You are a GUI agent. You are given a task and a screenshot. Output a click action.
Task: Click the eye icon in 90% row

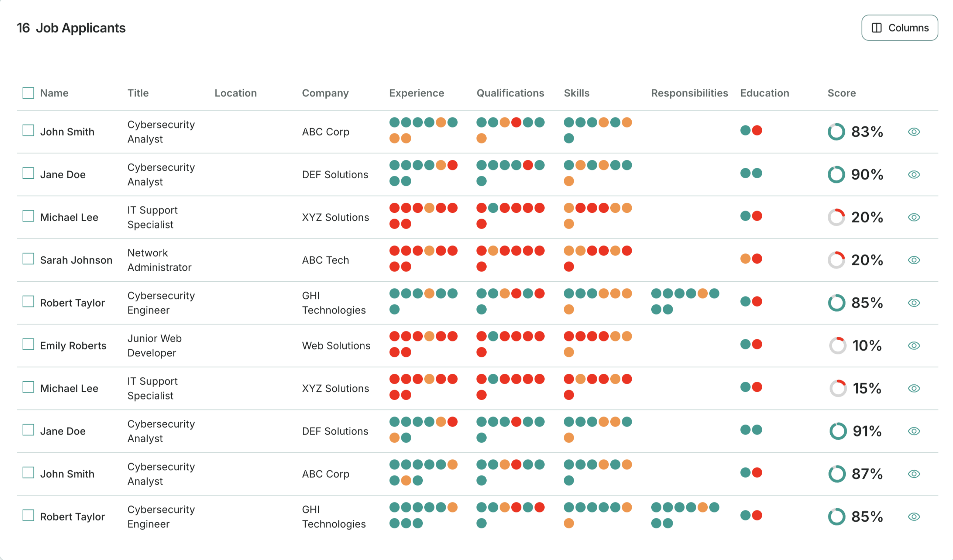click(914, 174)
